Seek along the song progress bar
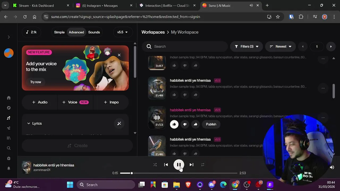 coord(178,173)
